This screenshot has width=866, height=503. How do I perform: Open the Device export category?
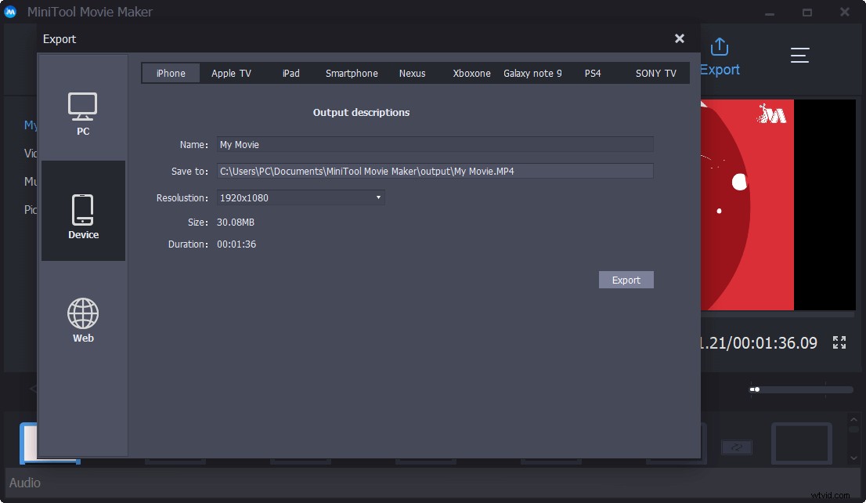(82, 212)
